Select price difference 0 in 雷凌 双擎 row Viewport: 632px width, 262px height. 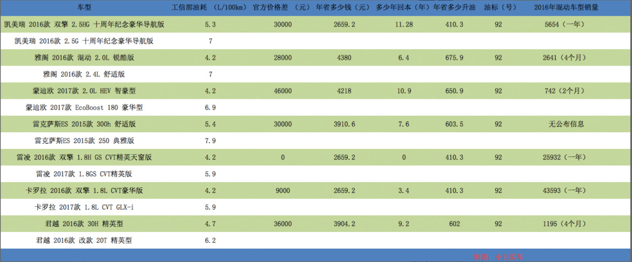point(283,157)
